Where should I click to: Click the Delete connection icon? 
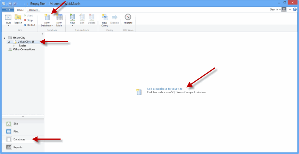point(91,17)
